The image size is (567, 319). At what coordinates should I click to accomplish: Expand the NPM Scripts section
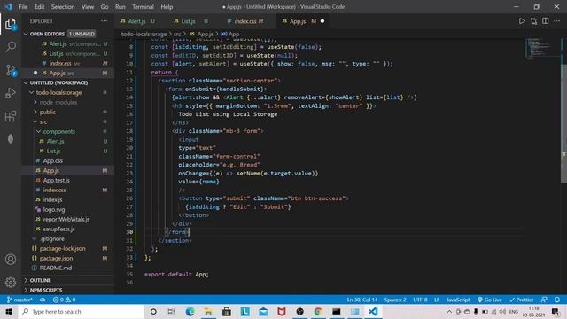pyautogui.click(x=26, y=290)
